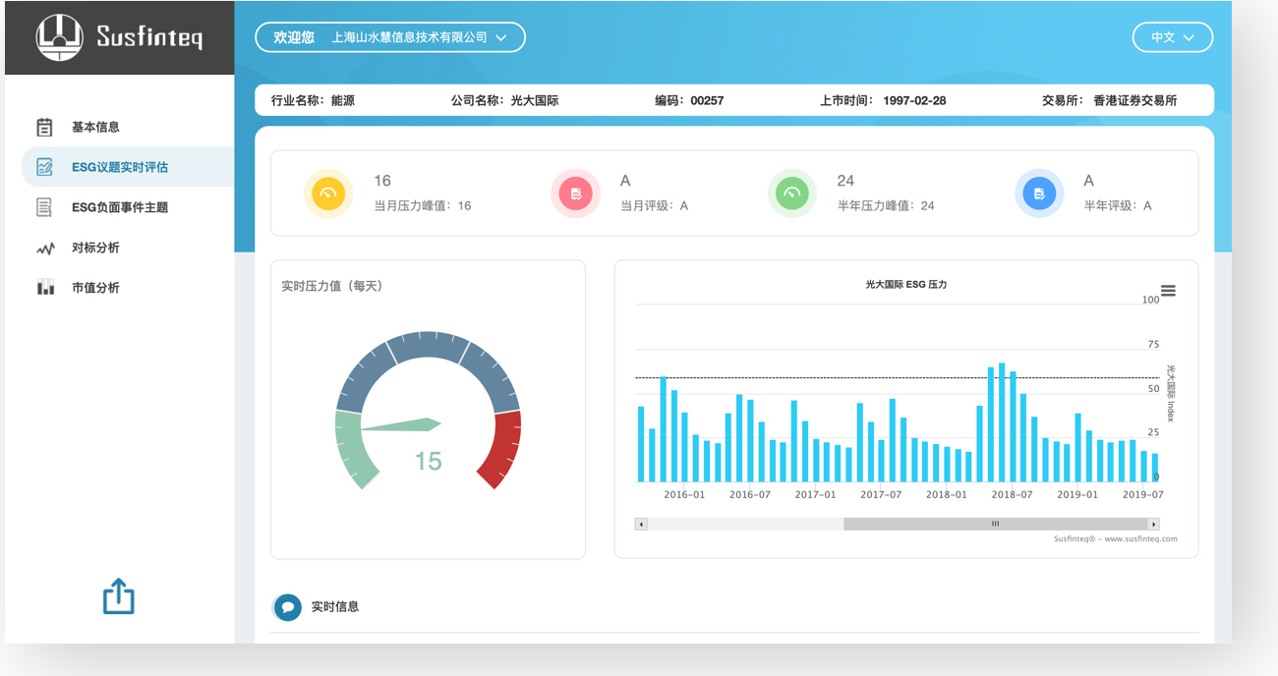Click the share export icon in sidebar
1278x676 pixels.
pos(119,596)
